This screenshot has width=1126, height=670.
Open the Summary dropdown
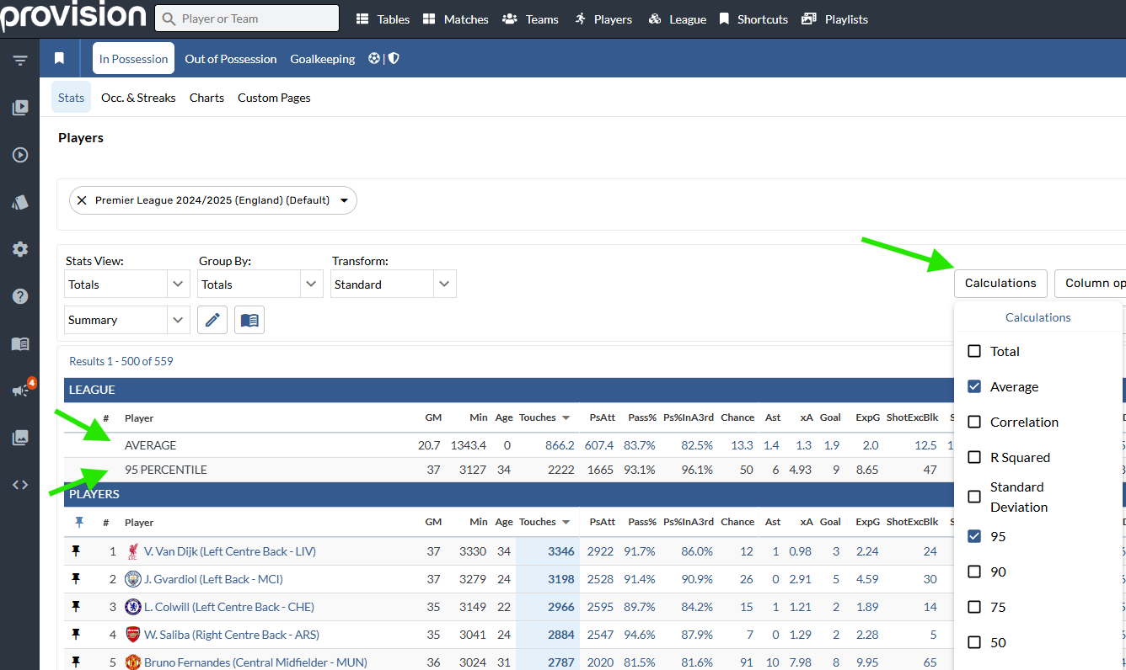point(127,320)
